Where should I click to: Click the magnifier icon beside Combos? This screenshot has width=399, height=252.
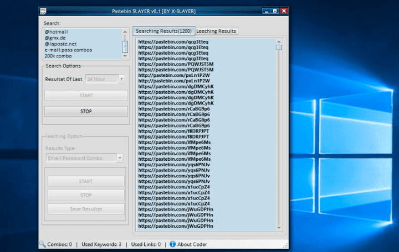[43, 244]
